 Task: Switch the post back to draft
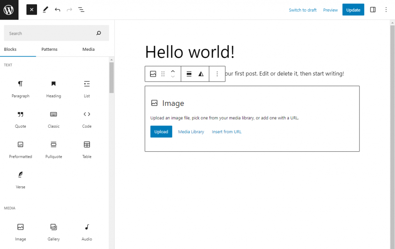pyautogui.click(x=302, y=10)
